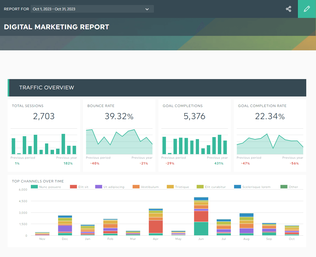Open the Oct 1 - Oct 31 date dropdown
316x257 pixels.
click(x=92, y=9)
